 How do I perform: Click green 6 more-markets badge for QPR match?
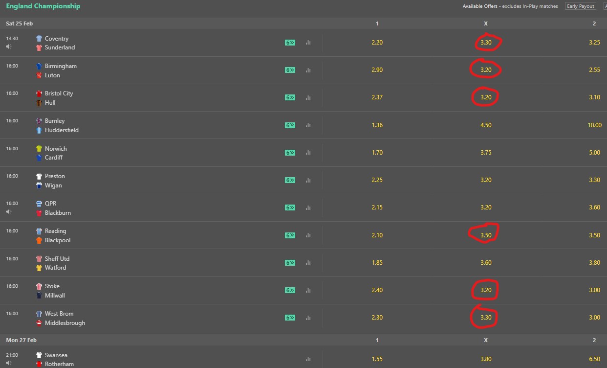(290, 207)
